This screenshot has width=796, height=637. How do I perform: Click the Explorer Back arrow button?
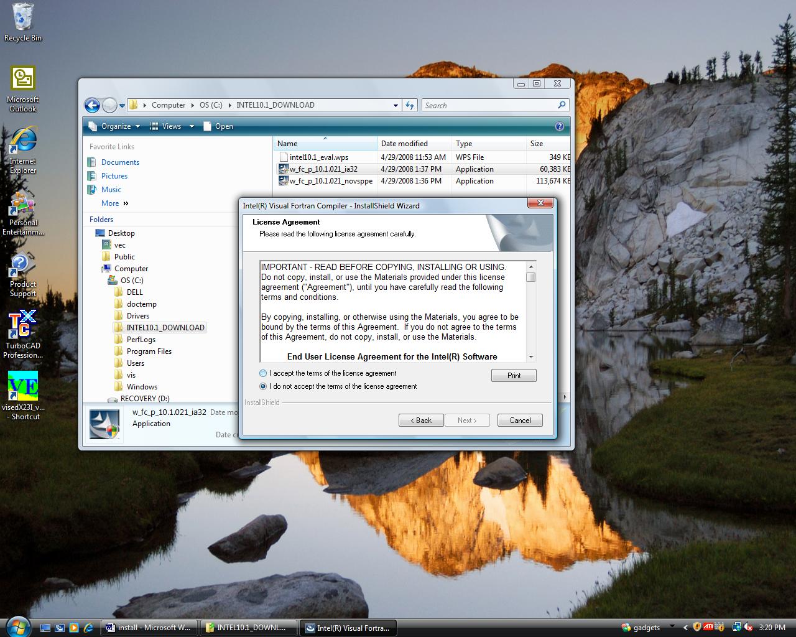tap(92, 105)
